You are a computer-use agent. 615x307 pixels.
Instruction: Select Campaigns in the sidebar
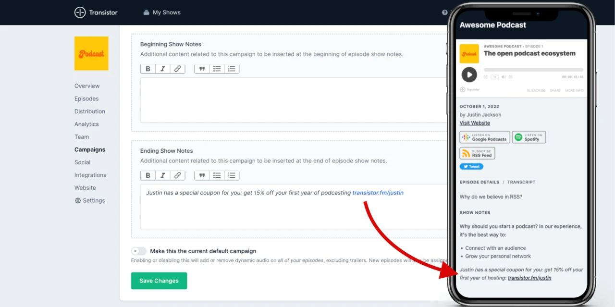[x=90, y=149]
